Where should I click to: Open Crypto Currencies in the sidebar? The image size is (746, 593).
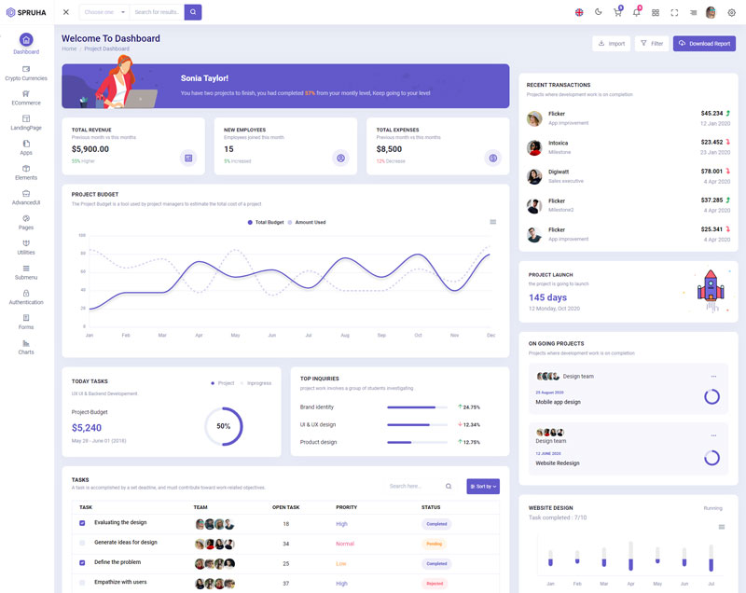click(26, 73)
